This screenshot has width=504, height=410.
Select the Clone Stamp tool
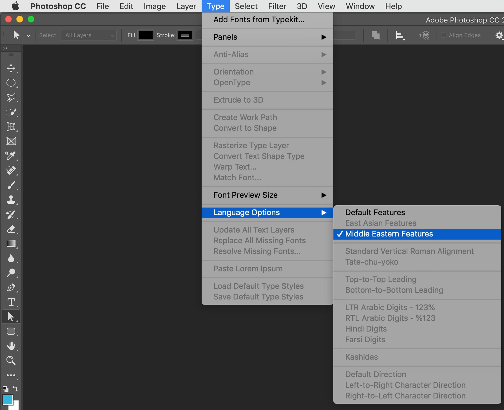[11, 200]
